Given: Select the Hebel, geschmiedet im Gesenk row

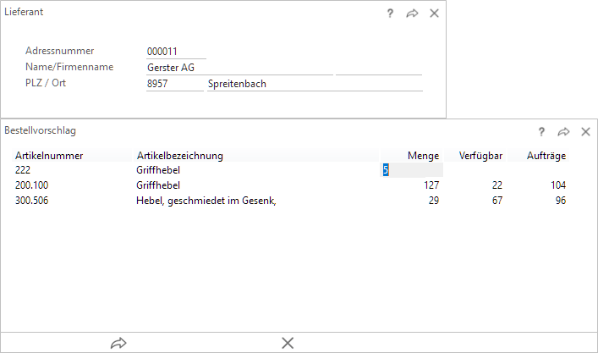Looking at the screenshot, I should 206,201.
